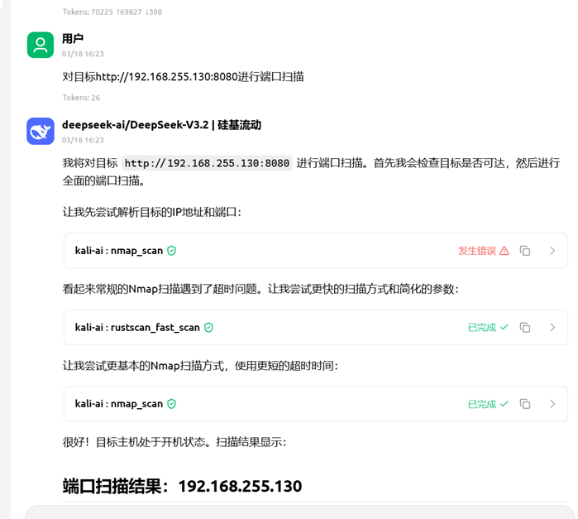
Task: Click the Tokens: 70225 counter
Action: (112, 12)
